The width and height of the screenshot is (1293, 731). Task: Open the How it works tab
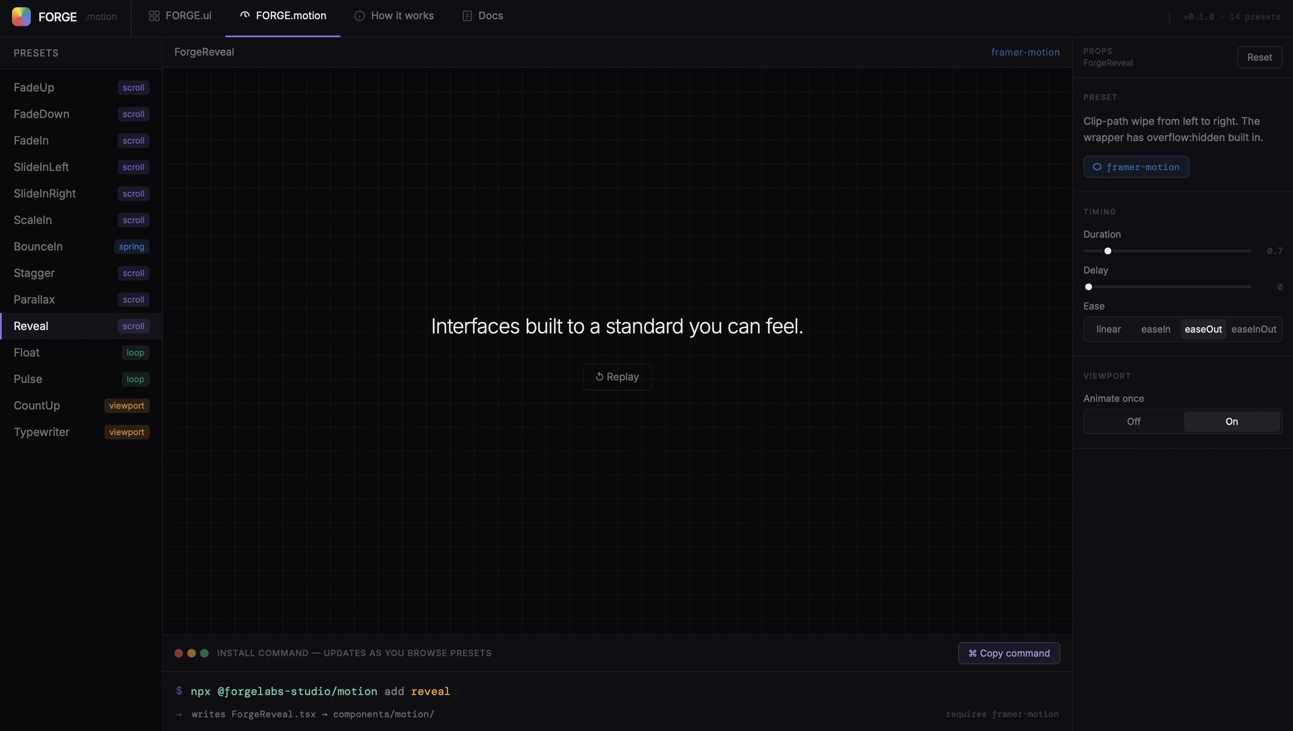394,16
